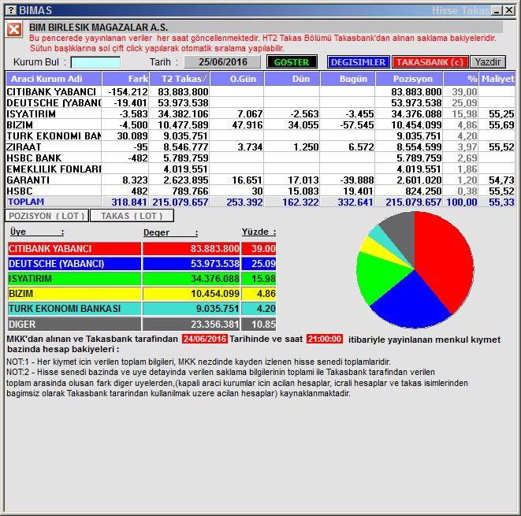Sort by Maliyet column header
Image resolution: width=521 pixels, height=516 pixels.
pos(497,79)
